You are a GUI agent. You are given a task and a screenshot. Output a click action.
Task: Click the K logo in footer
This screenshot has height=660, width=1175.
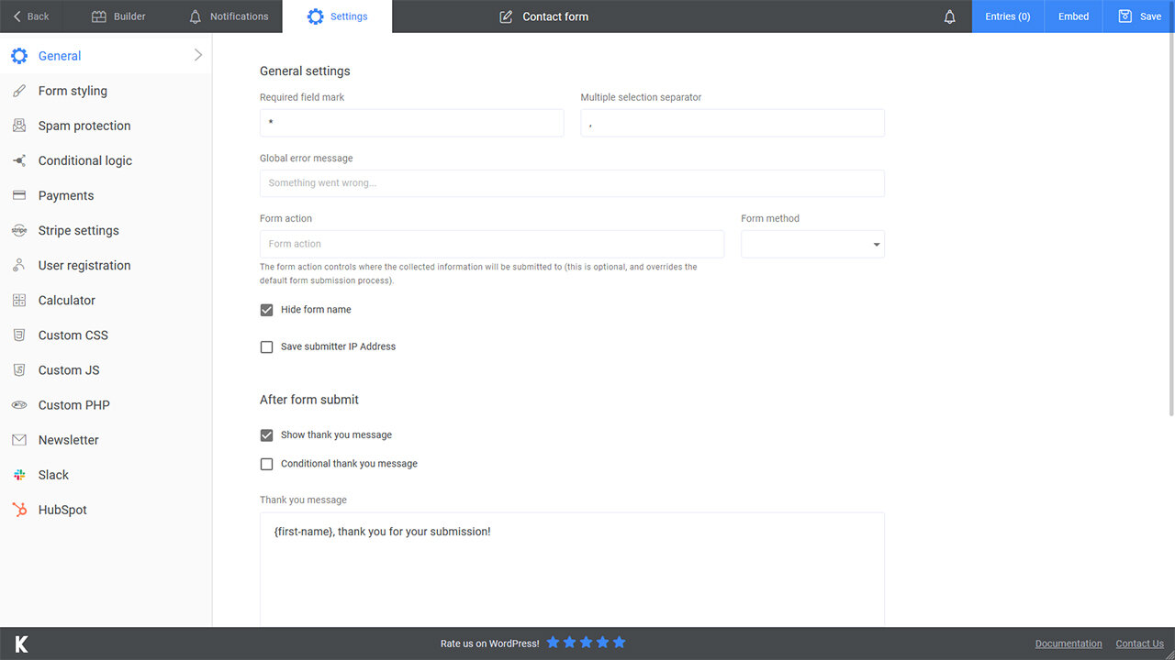(x=21, y=643)
